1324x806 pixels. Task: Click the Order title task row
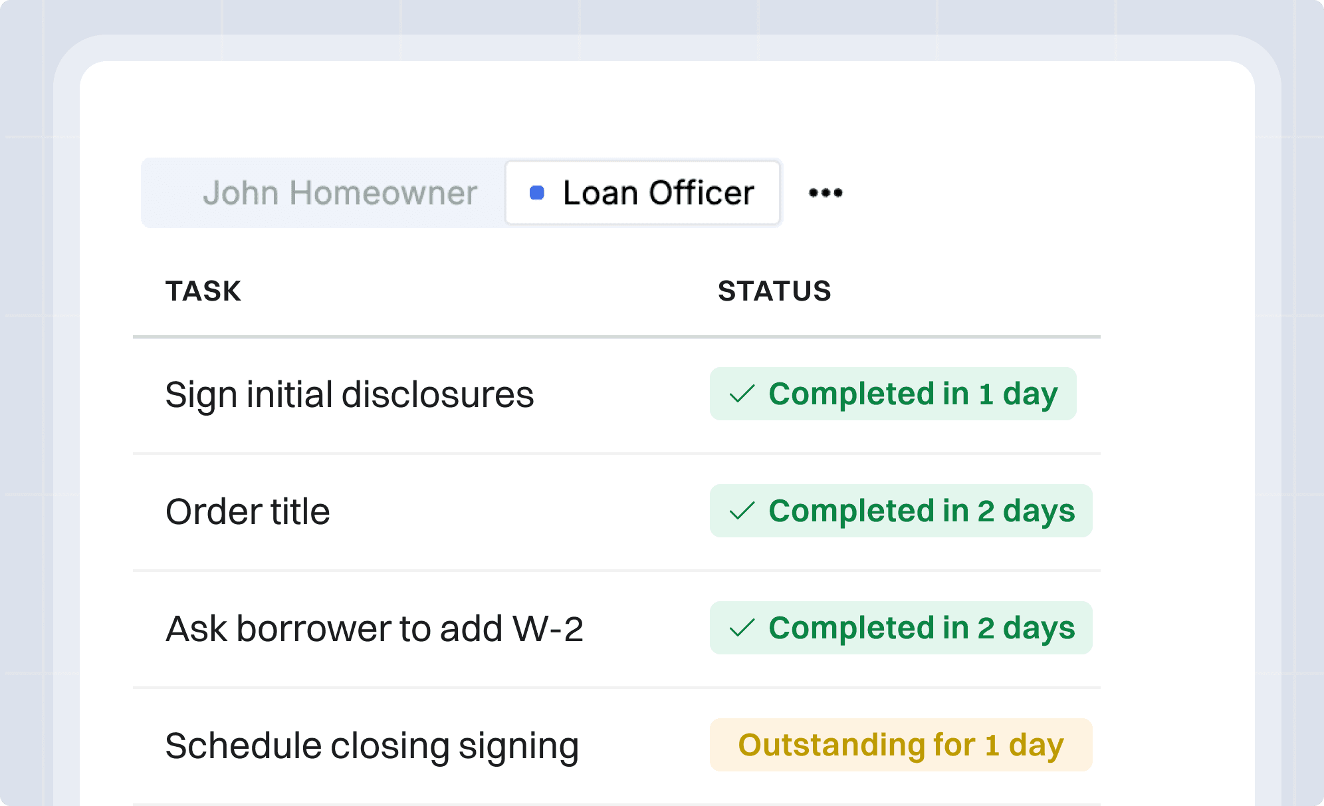[x=247, y=511]
